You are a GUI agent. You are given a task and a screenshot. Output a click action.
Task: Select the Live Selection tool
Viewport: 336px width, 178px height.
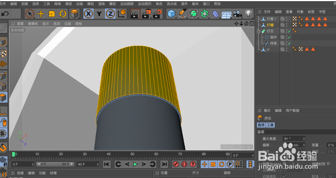[x=29, y=14]
